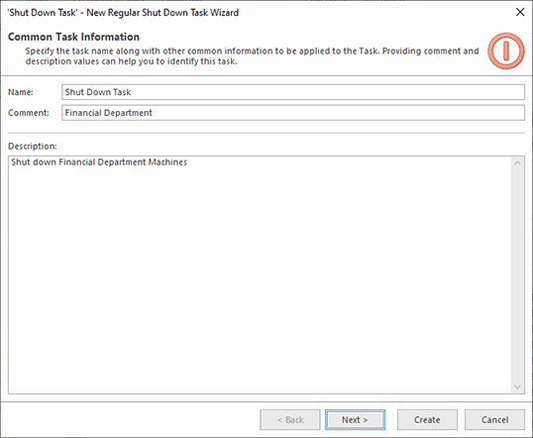Click inside the Description text area
The image size is (533, 438).
(x=260, y=275)
